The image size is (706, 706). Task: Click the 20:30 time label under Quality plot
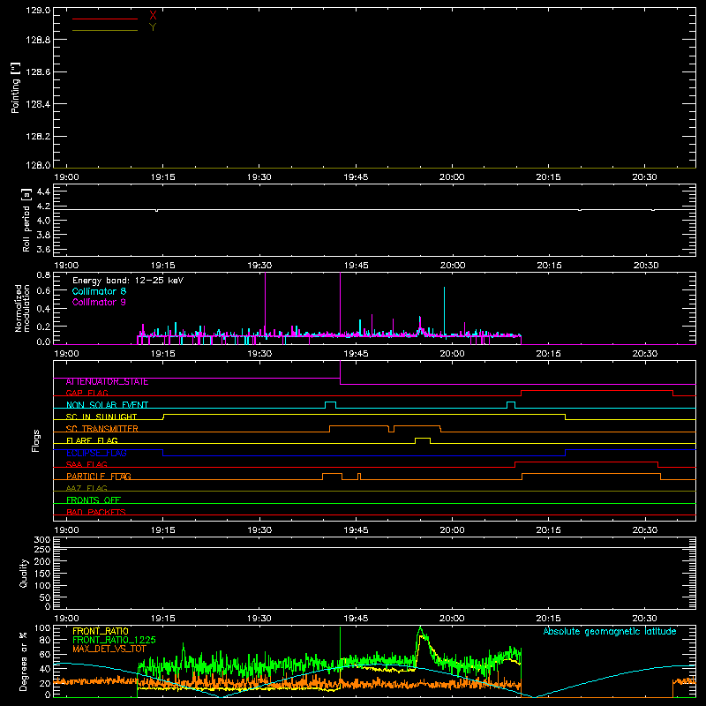(x=645, y=619)
